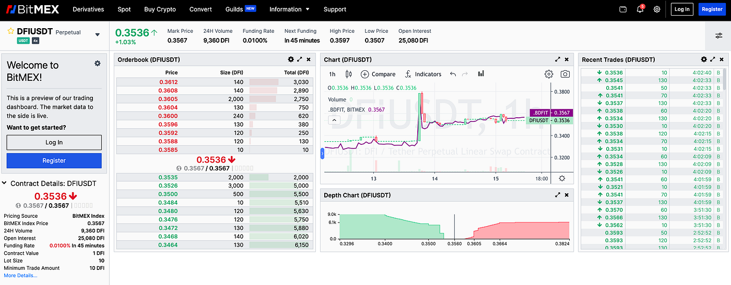Click the Open Interest 25,080 DFI header value

coord(413,40)
